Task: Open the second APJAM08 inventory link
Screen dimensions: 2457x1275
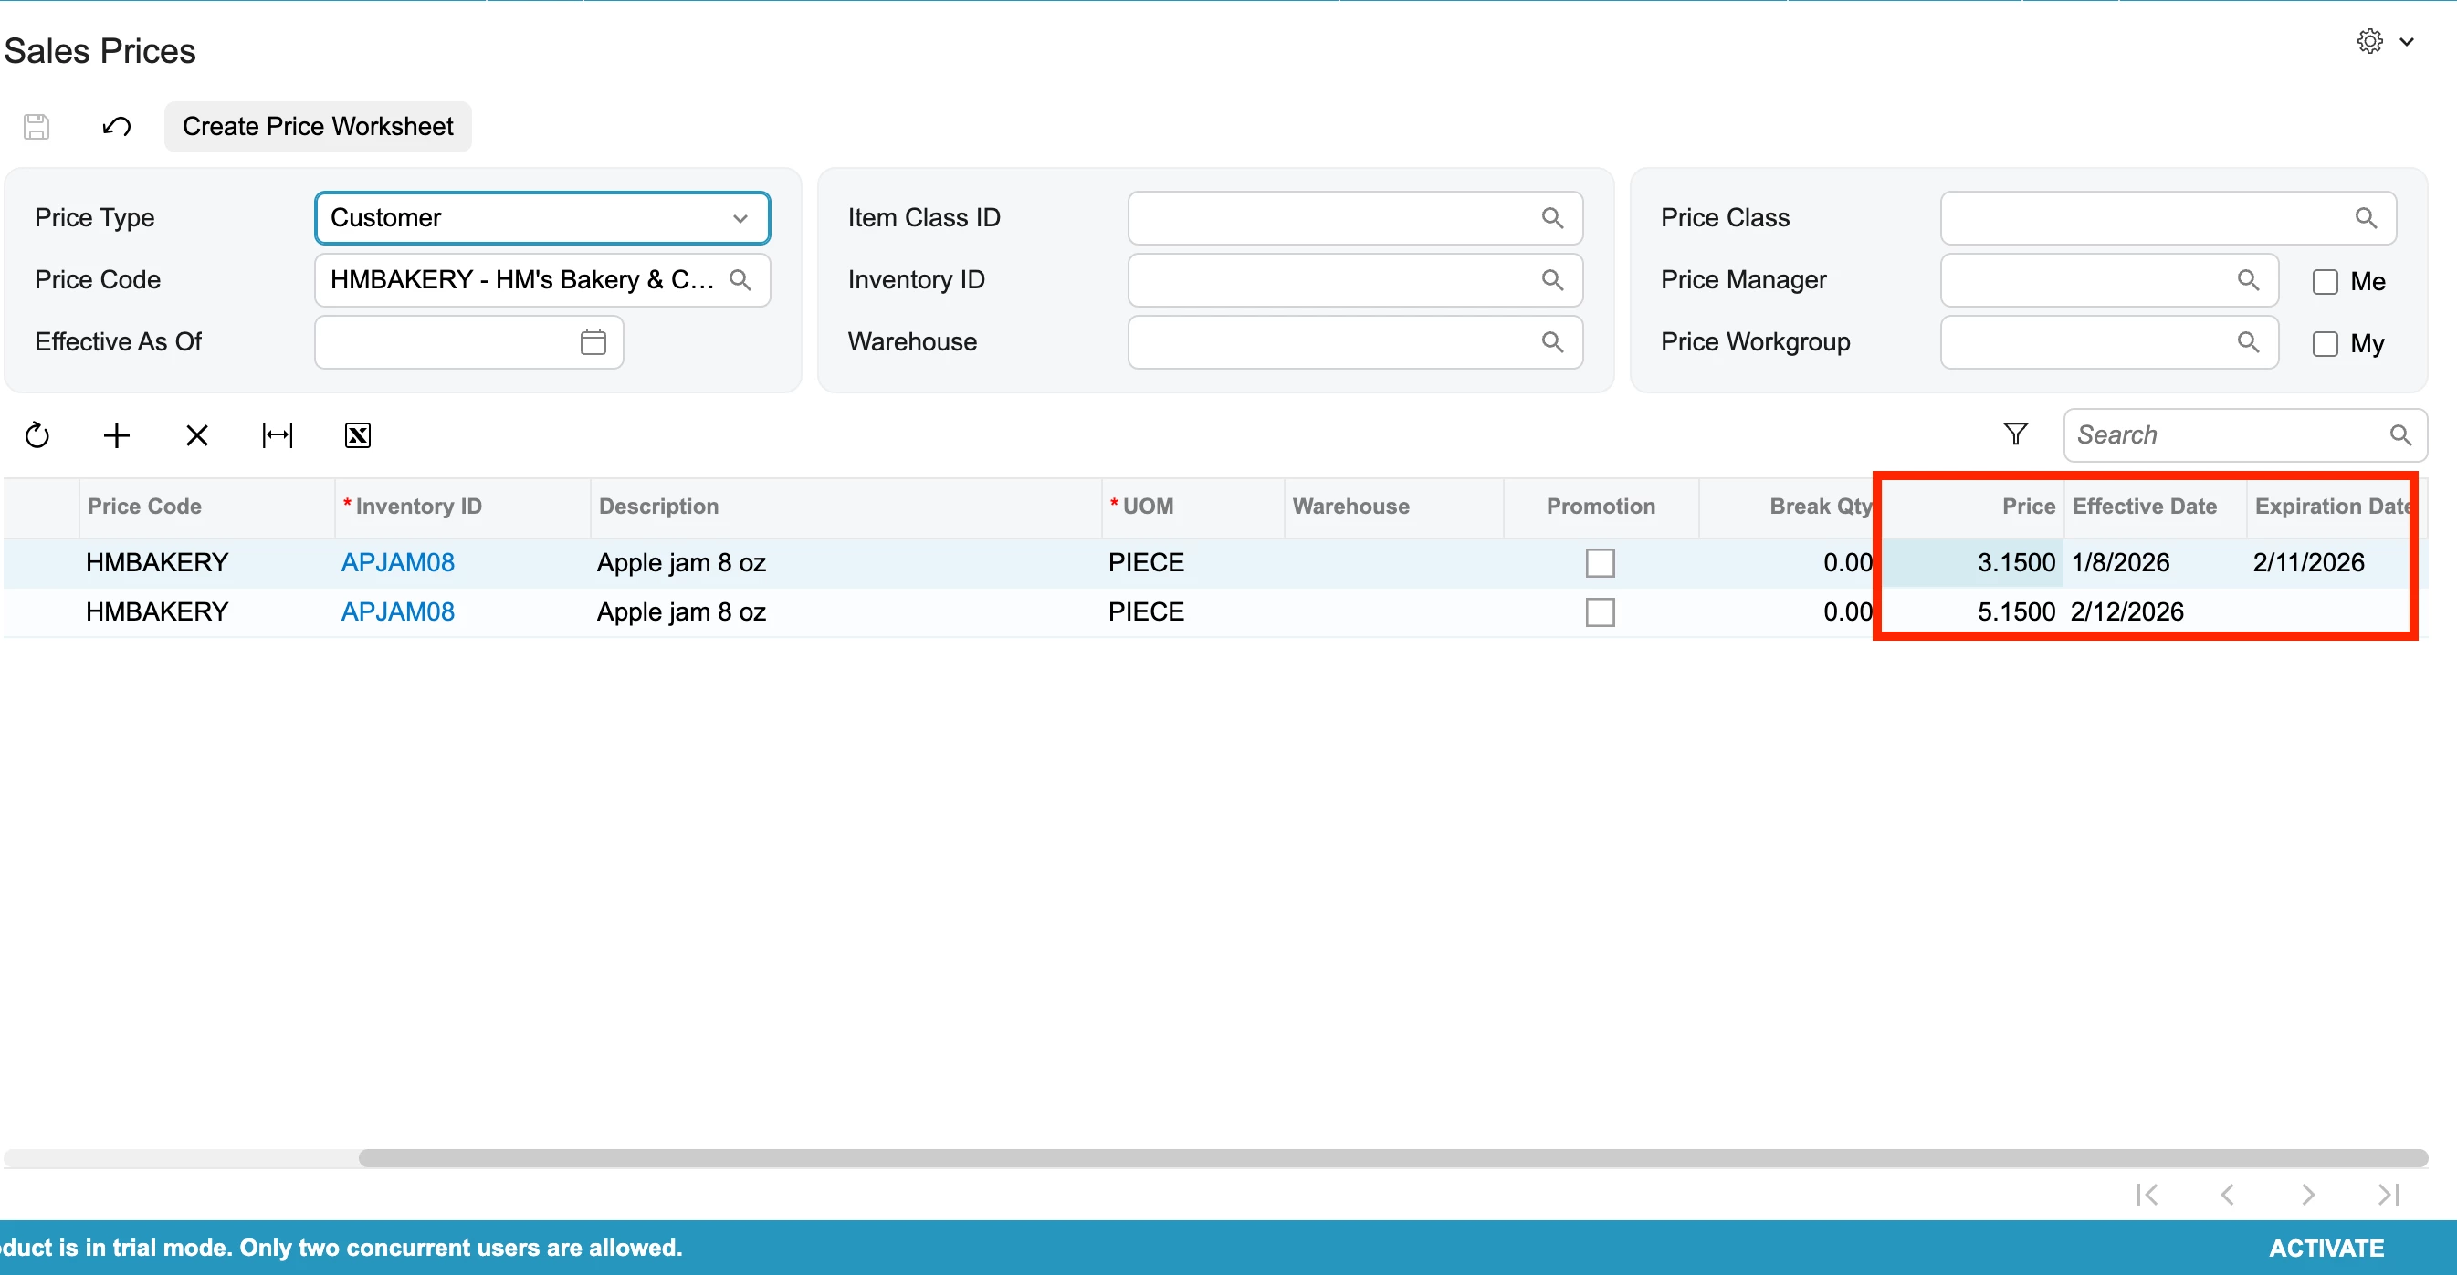Action: [x=398, y=612]
